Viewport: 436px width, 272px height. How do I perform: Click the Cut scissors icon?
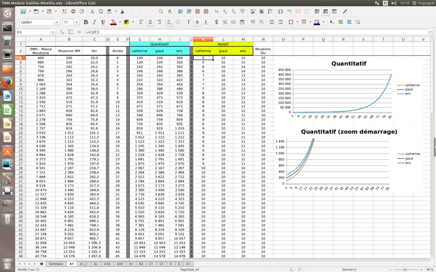click(93, 11)
